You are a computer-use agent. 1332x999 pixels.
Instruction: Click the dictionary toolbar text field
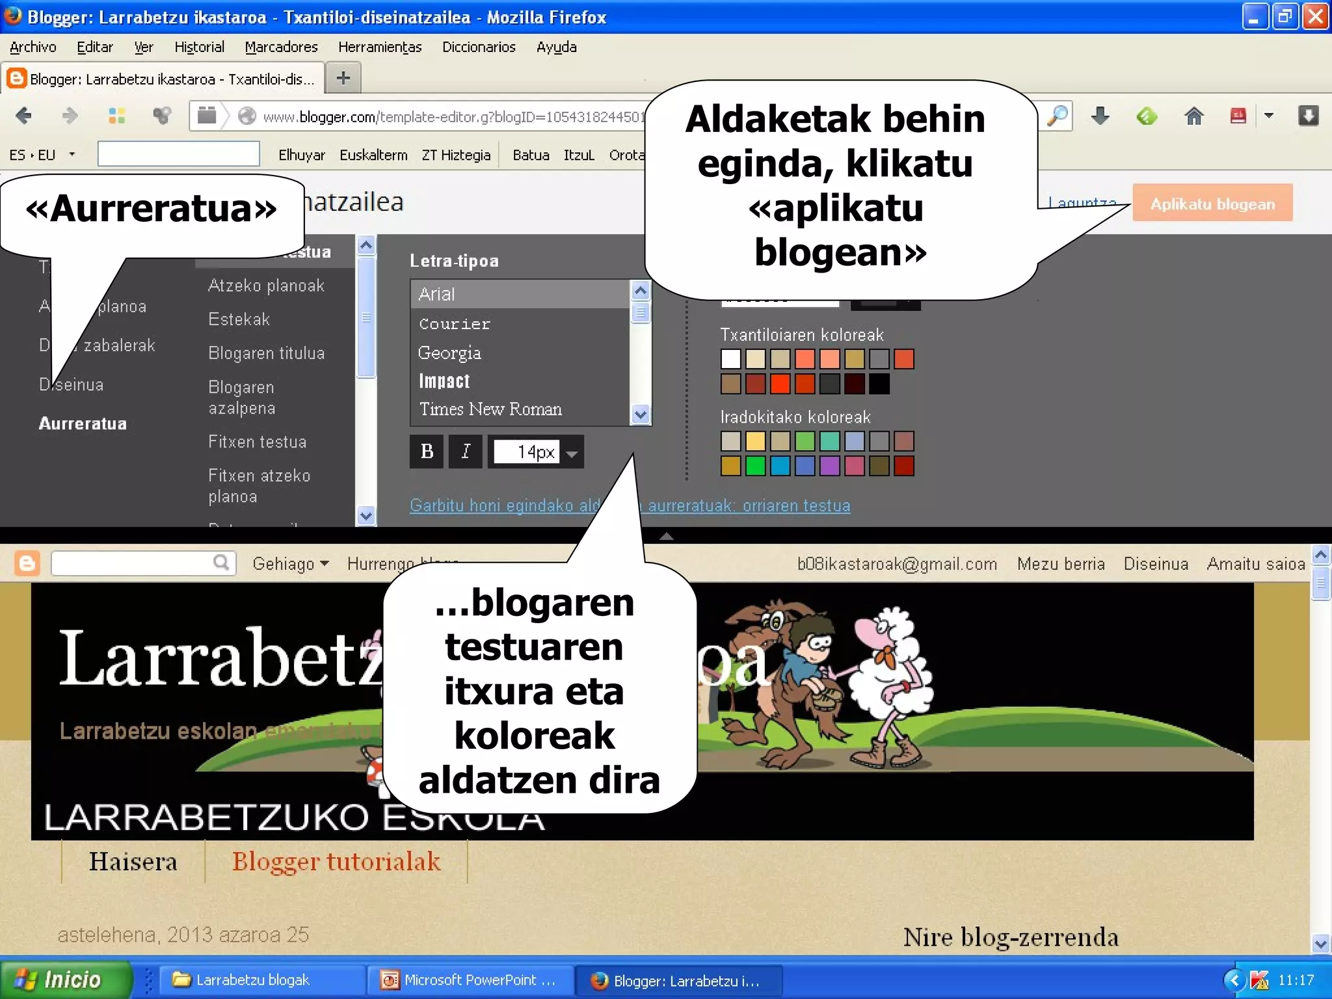[x=178, y=154]
